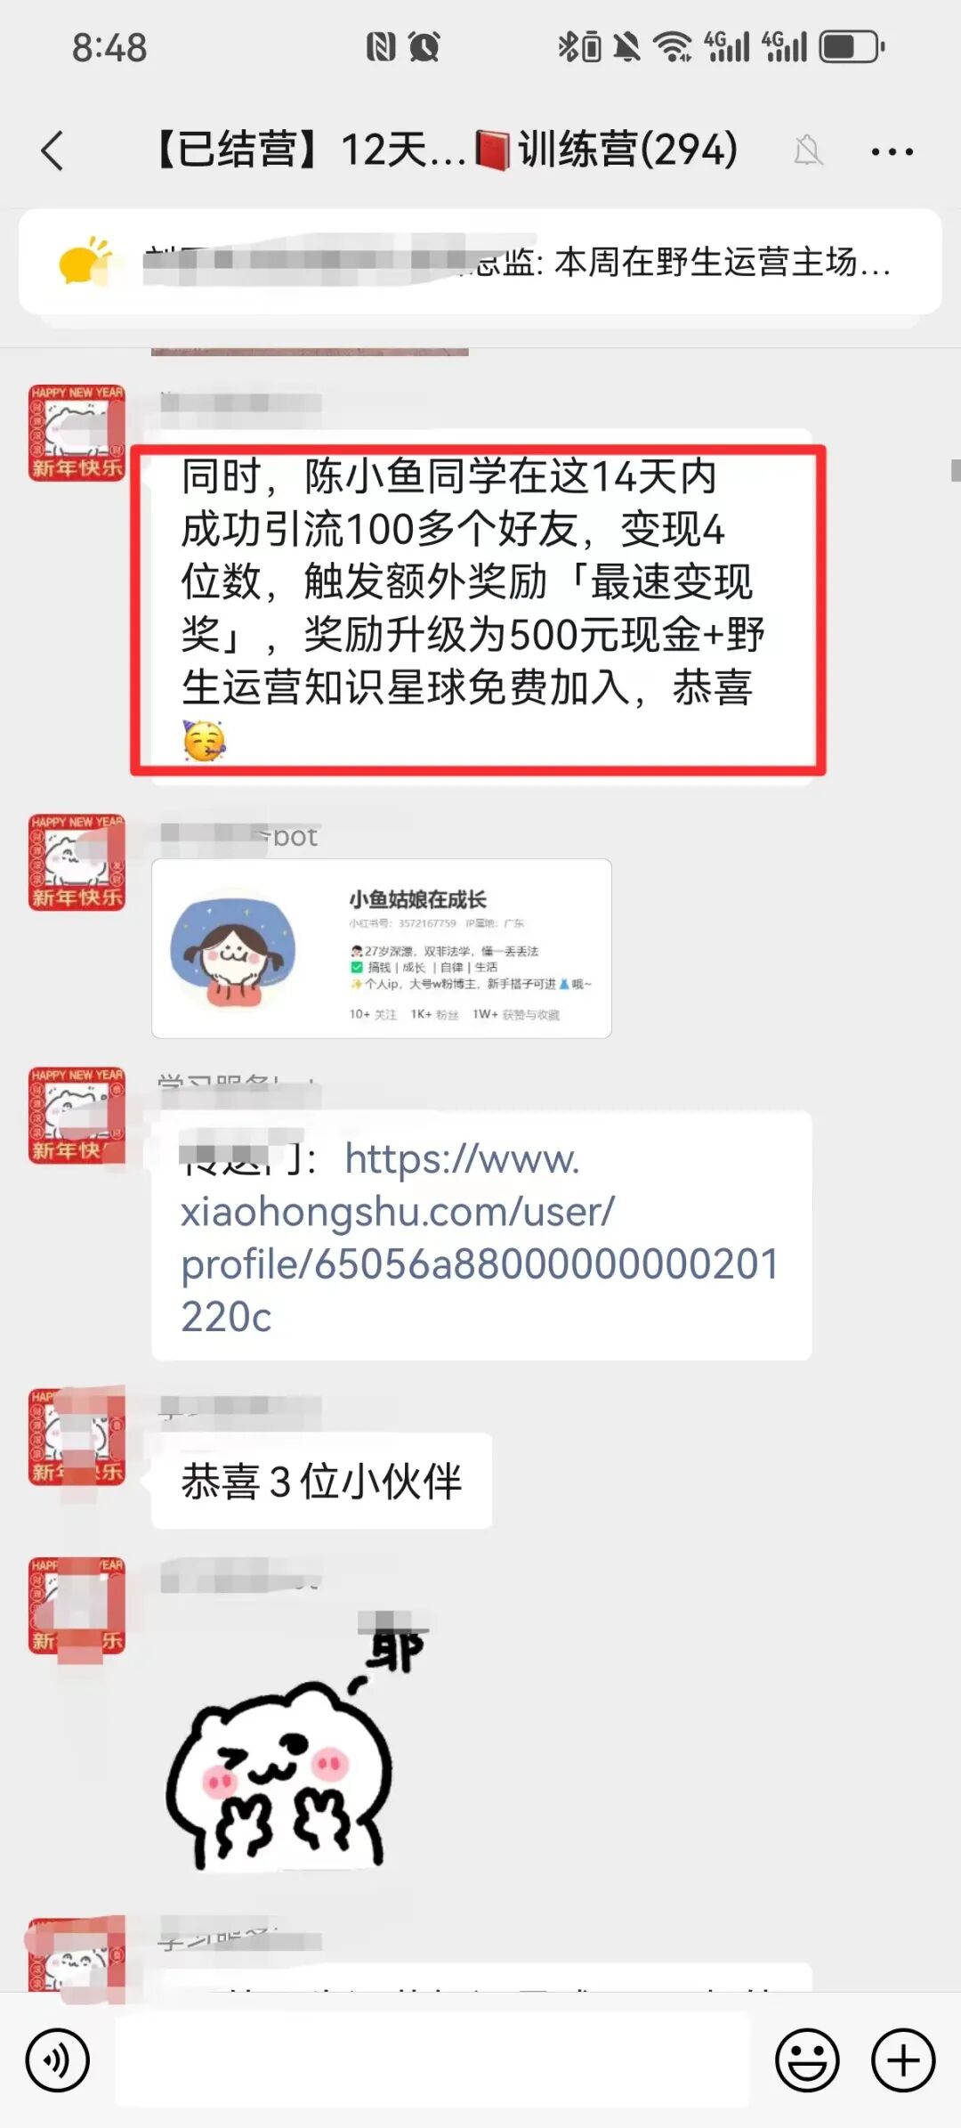
Task: Tap avatar of the cat sticker sender
Action: [x=77, y=1605]
